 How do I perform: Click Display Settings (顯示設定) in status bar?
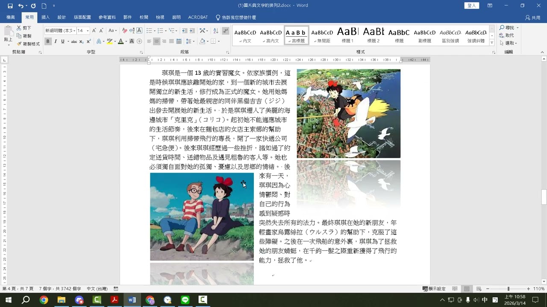coord(434,289)
